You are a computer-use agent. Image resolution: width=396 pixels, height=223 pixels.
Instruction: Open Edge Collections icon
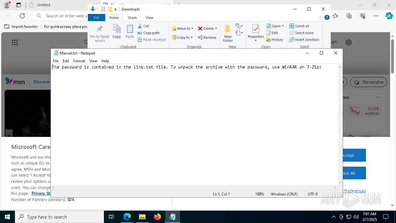[349, 16]
